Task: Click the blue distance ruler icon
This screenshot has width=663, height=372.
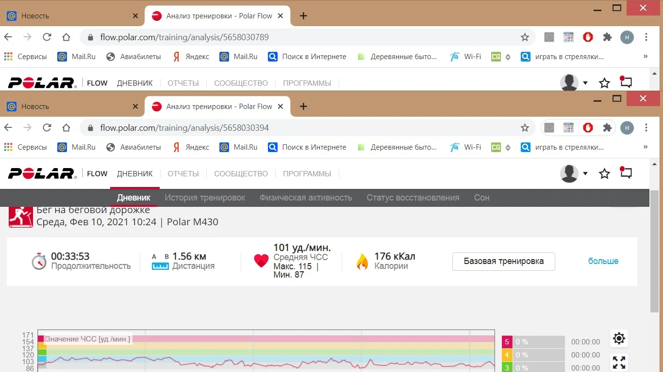Action: pos(160,266)
